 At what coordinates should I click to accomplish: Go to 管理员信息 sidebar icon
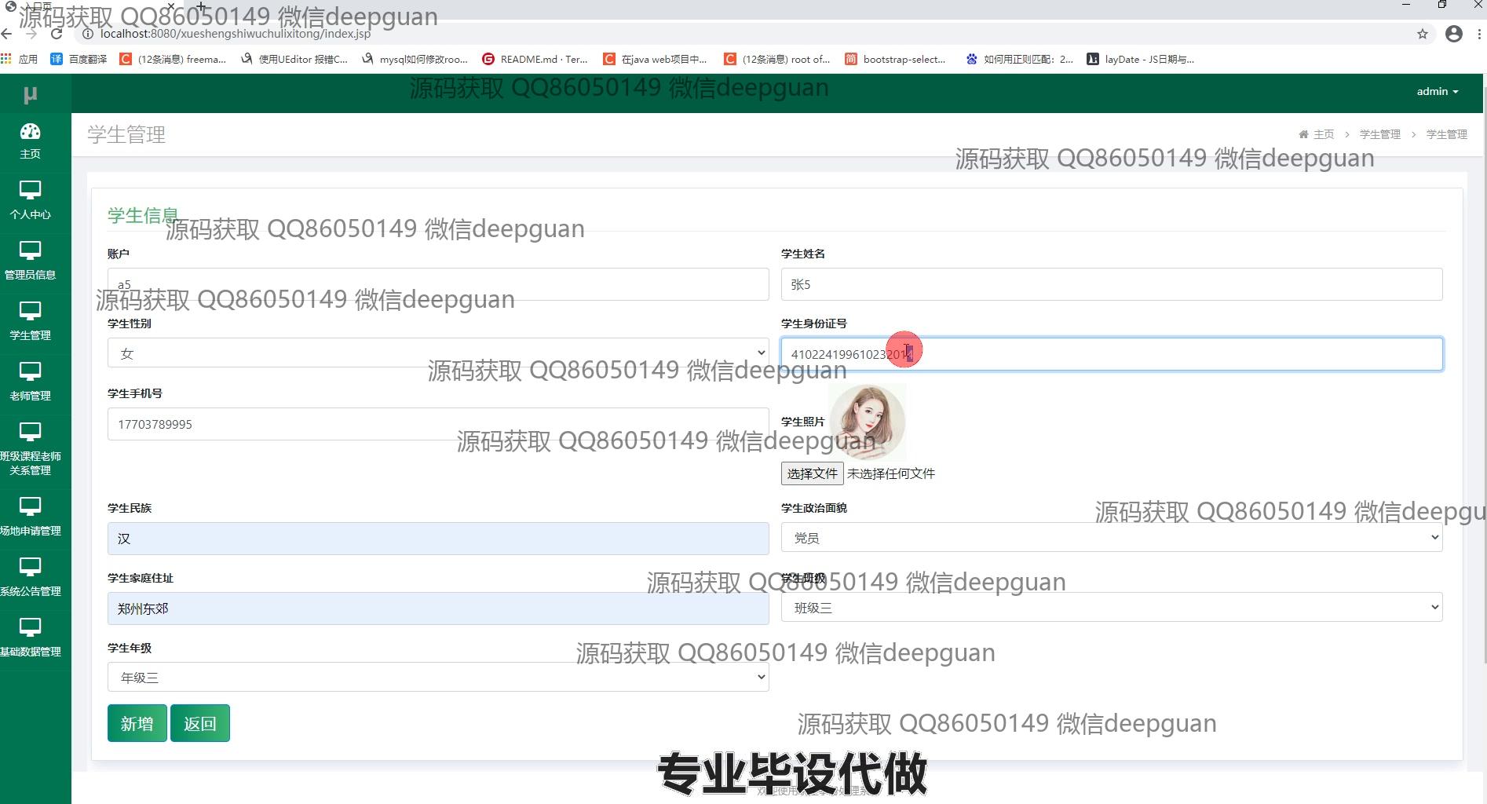coord(30,251)
